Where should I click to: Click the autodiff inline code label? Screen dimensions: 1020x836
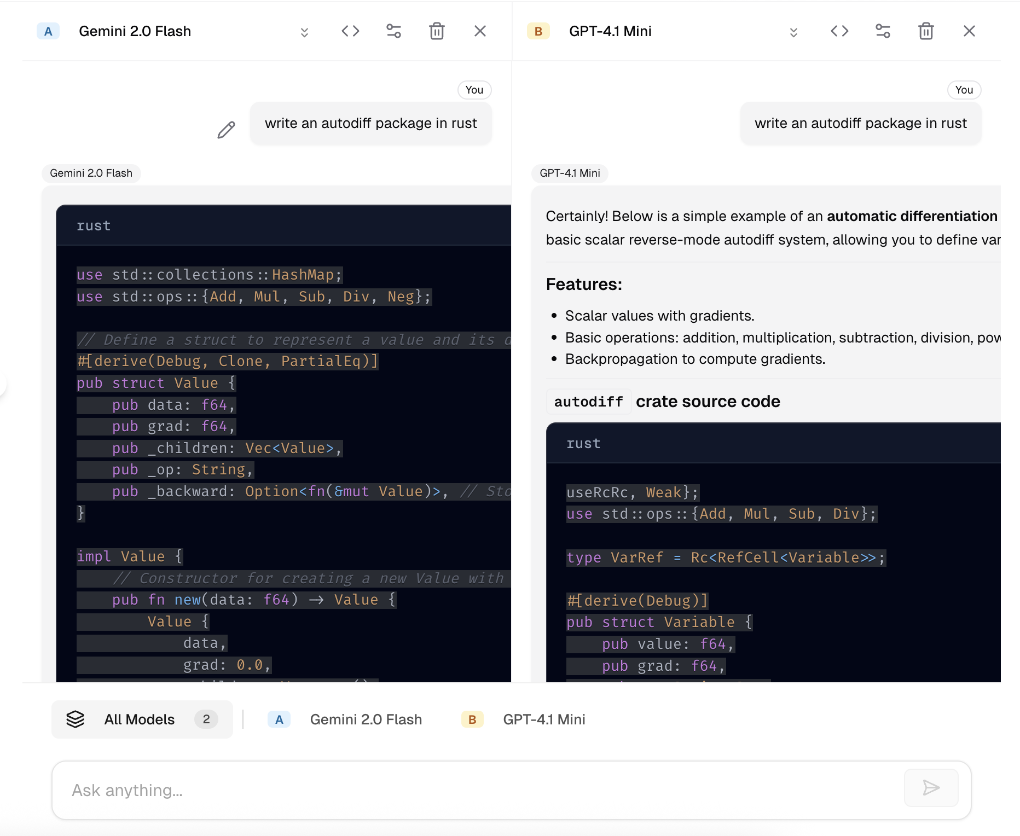pyautogui.click(x=588, y=402)
